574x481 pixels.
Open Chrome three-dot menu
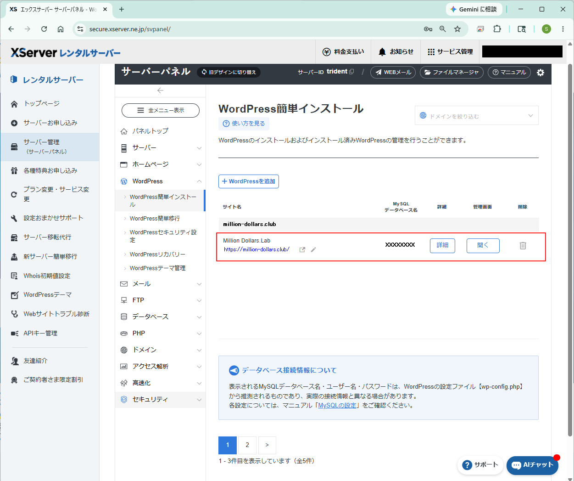coord(563,29)
